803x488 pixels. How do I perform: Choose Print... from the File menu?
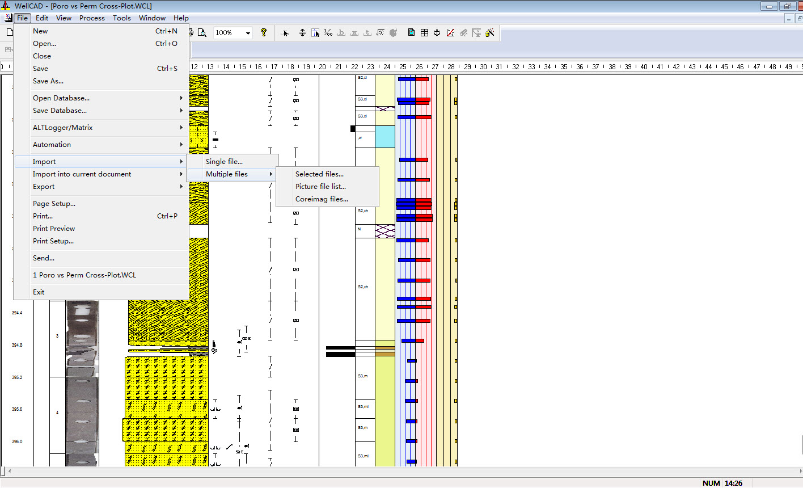click(x=102, y=216)
